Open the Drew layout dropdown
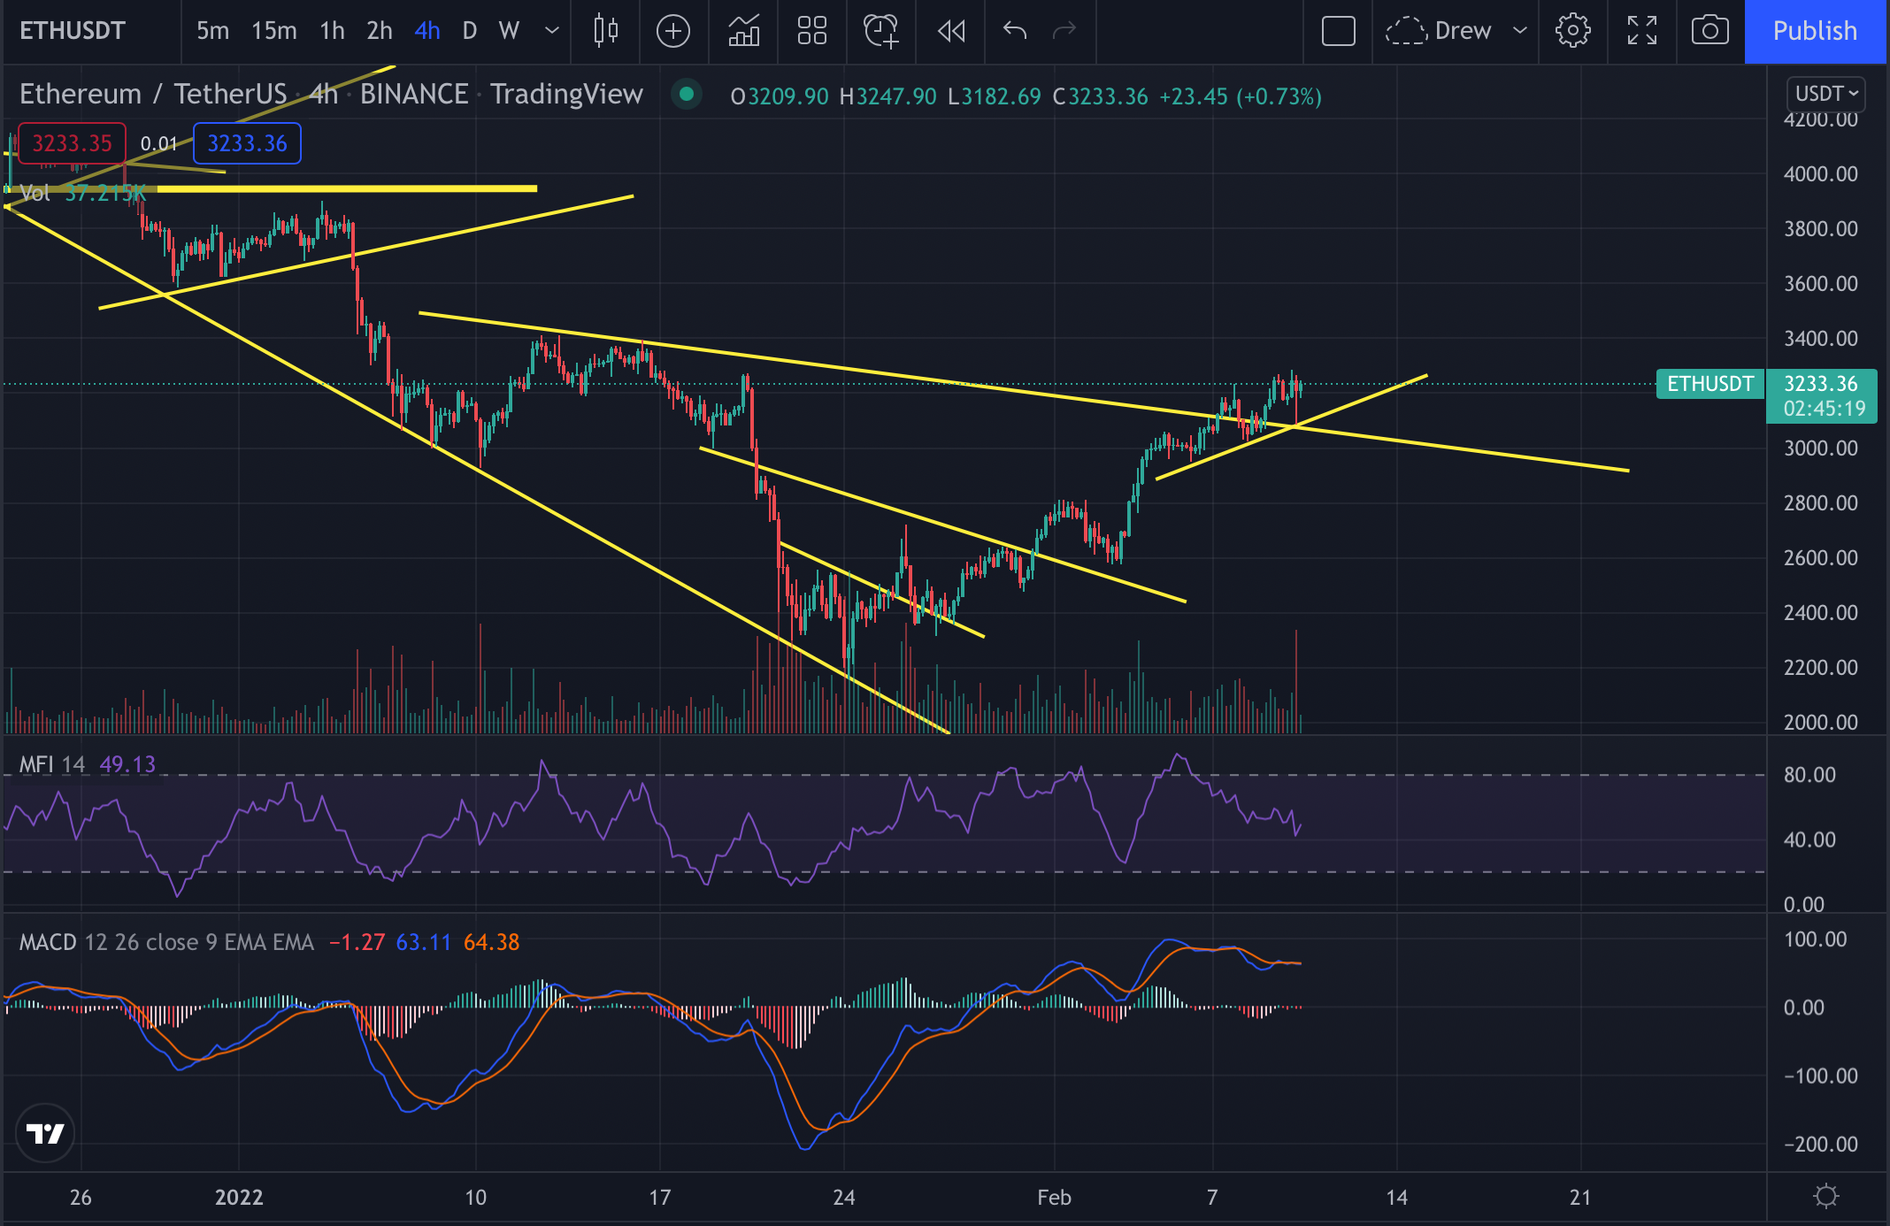1890x1226 pixels. click(x=1520, y=31)
